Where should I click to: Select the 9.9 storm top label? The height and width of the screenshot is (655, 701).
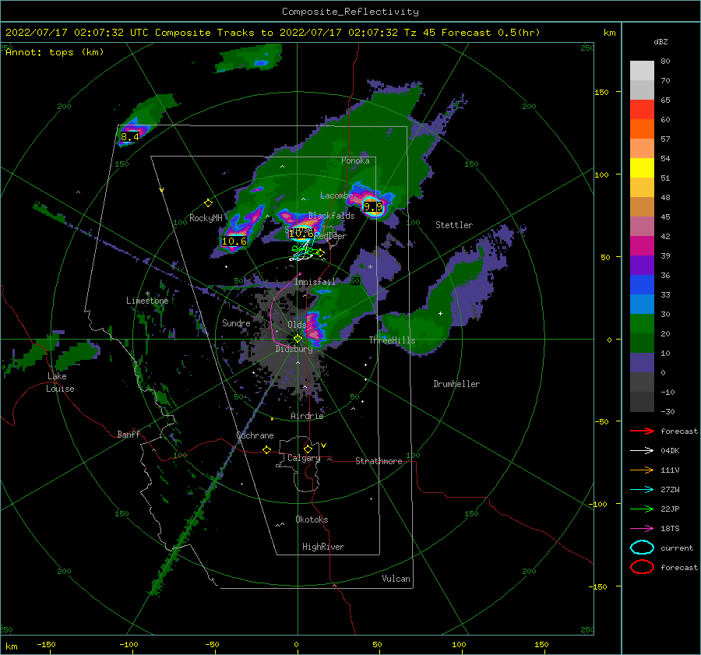373,206
